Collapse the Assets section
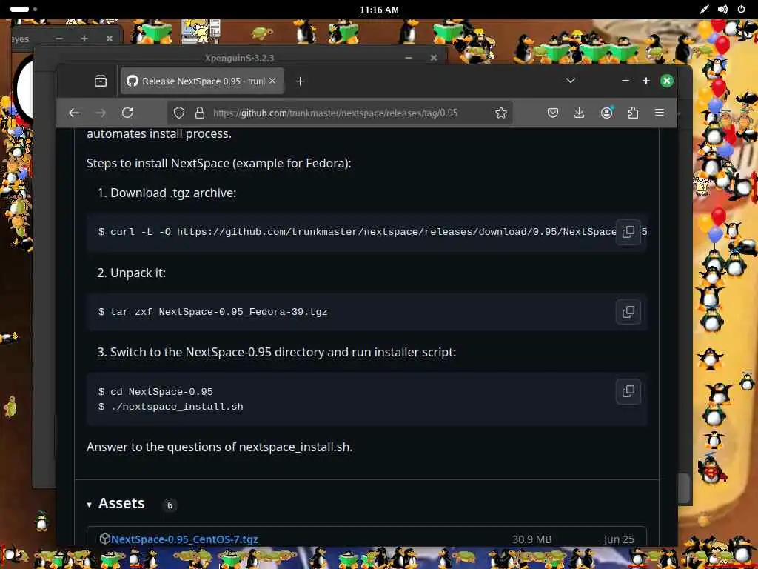Image resolution: width=758 pixels, height=569 pixels. [x=89, y=504]
